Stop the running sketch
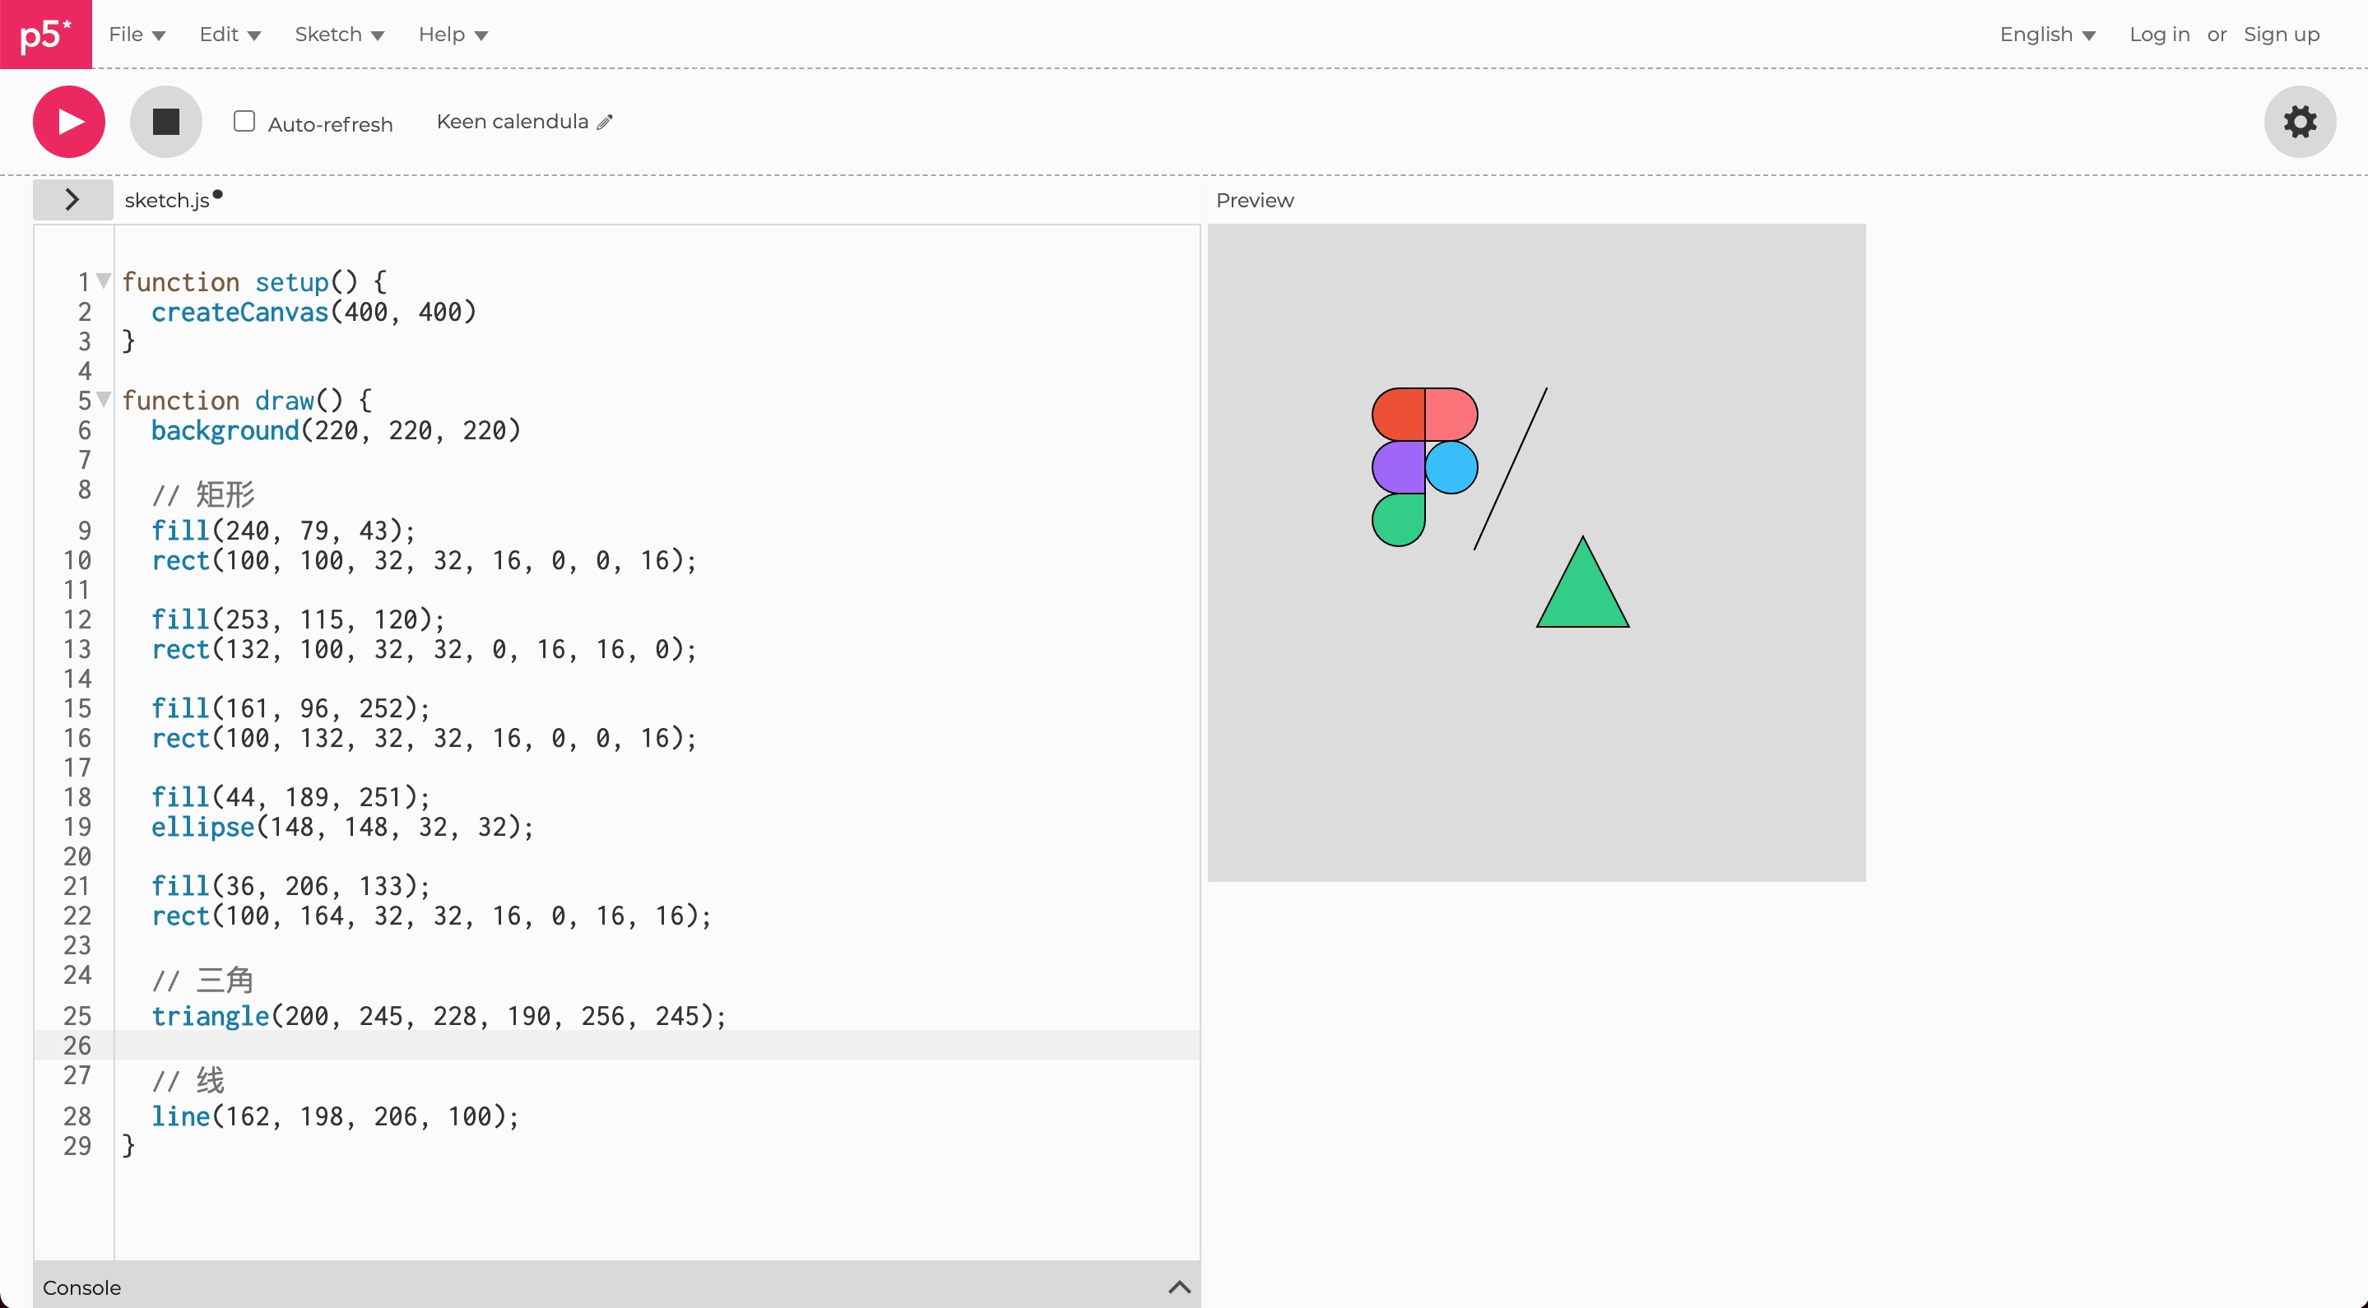Image resolution: width=2368 pixels, height=1308 pixels. coord(165,121)
